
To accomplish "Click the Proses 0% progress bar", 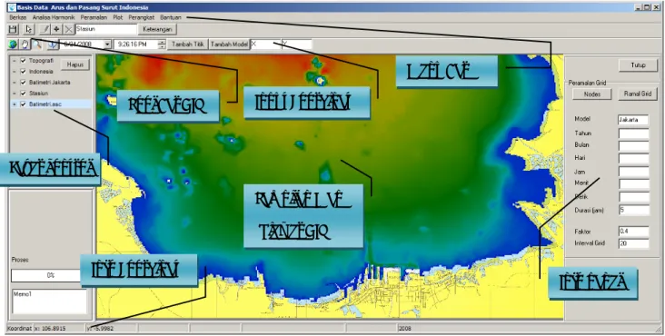I will tap(50, 275).
